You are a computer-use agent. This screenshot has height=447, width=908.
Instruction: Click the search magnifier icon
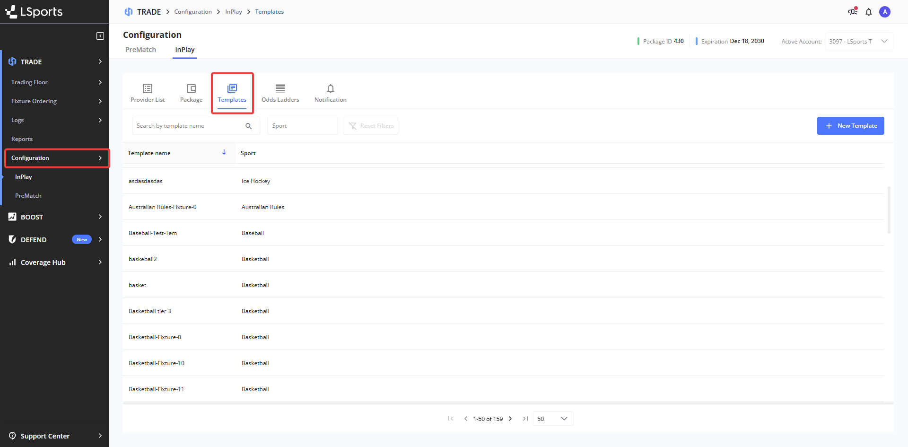click(249, 126)
